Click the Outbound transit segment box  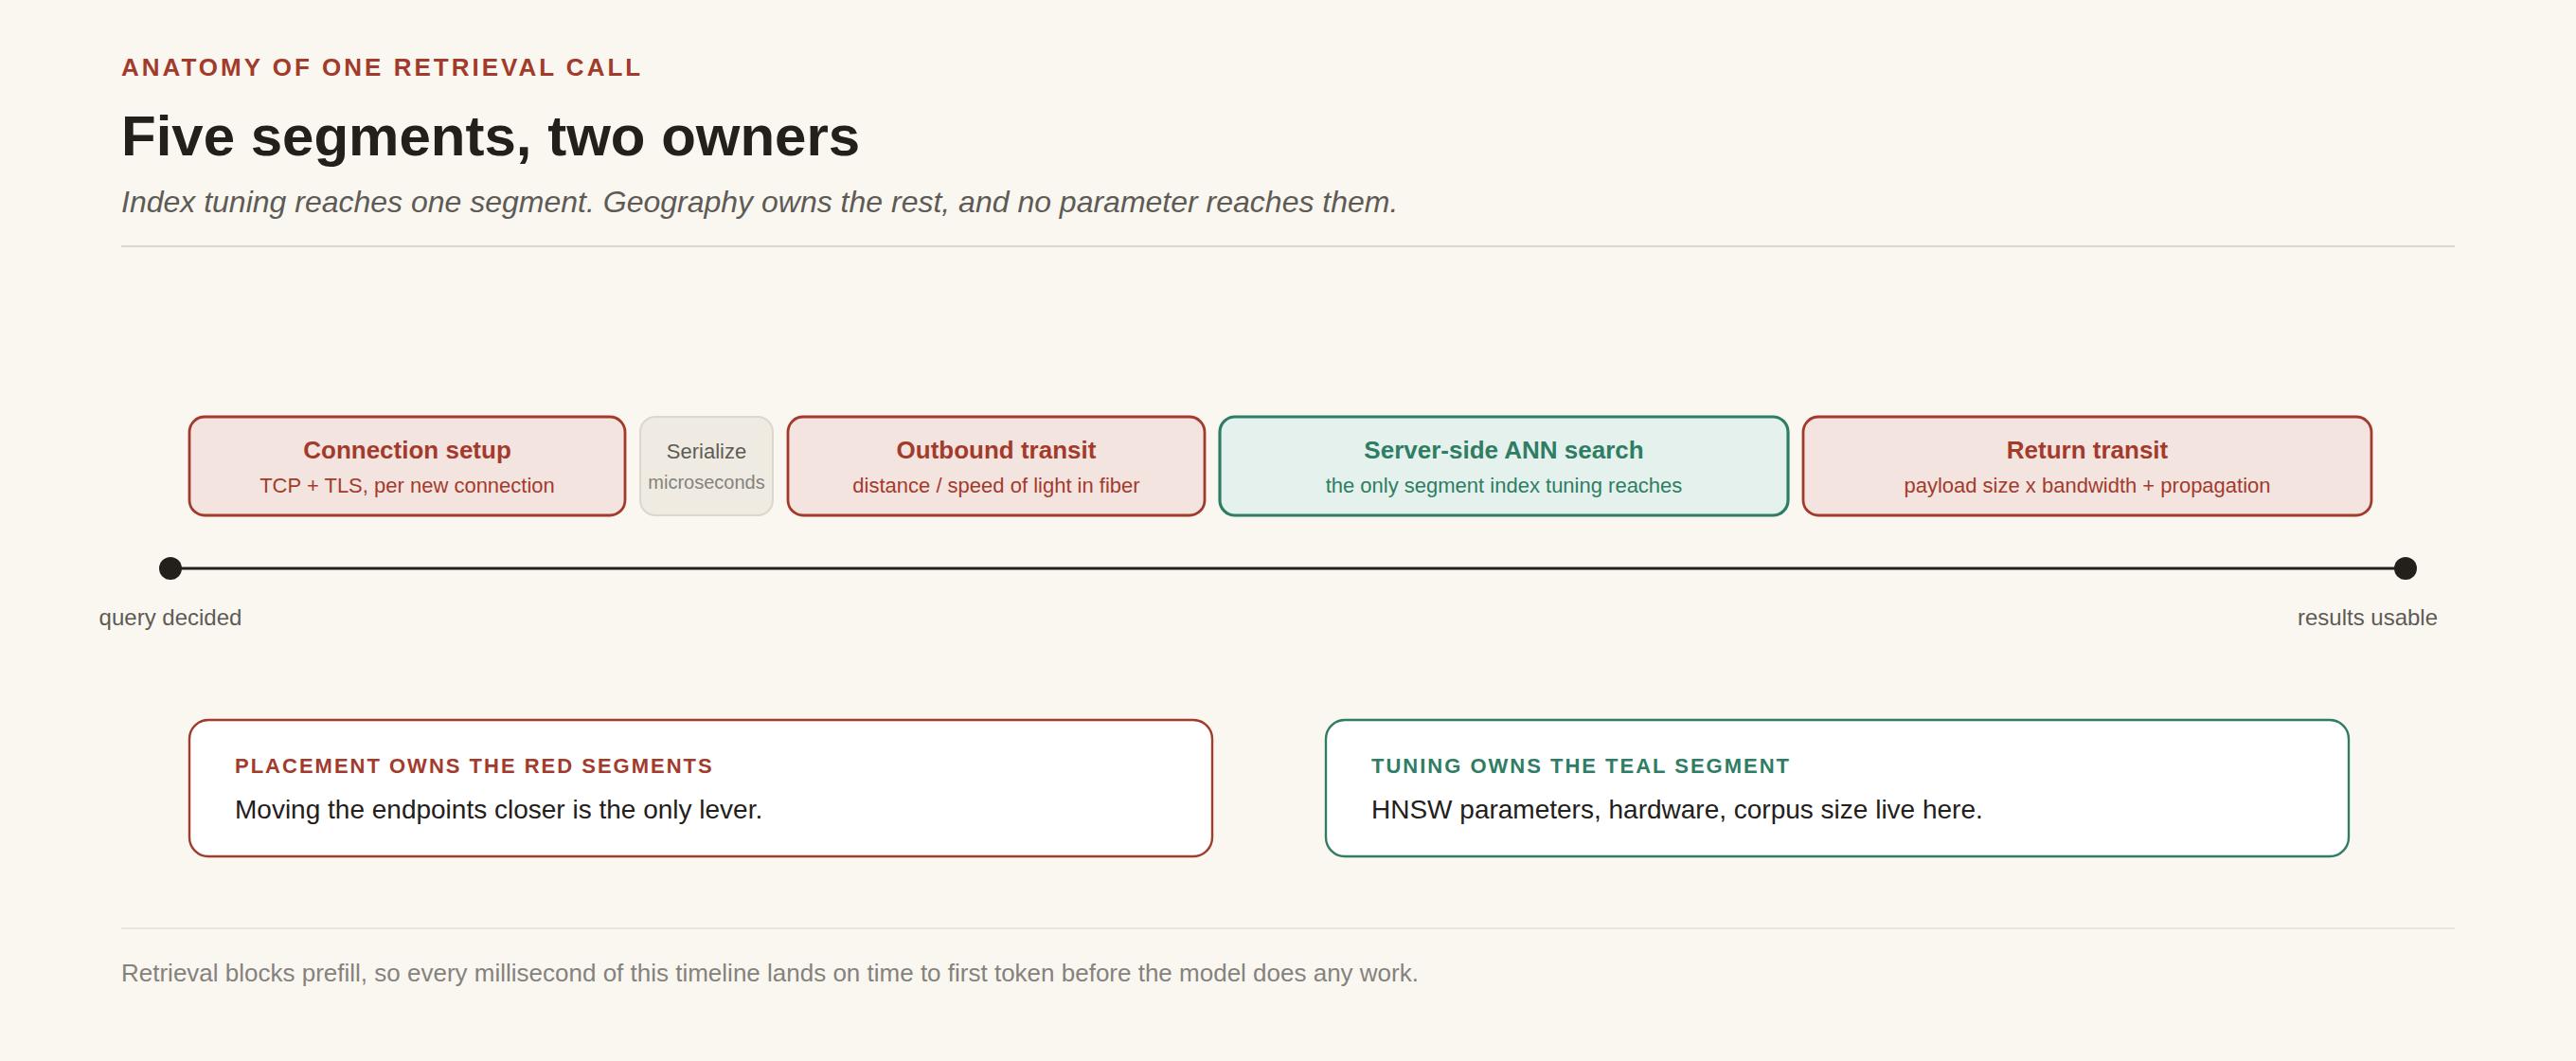[x=996, y=466]
